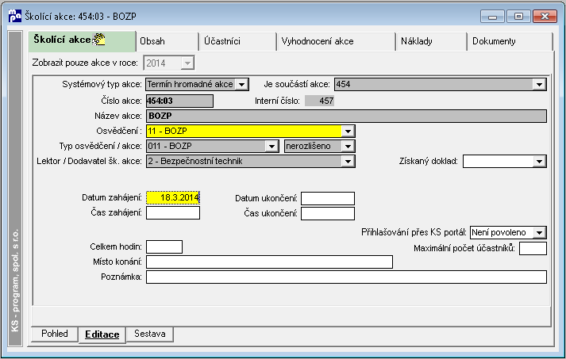
Task: Open Systémový typ akce dropdown arrow
Action: [x=241, y=84]
